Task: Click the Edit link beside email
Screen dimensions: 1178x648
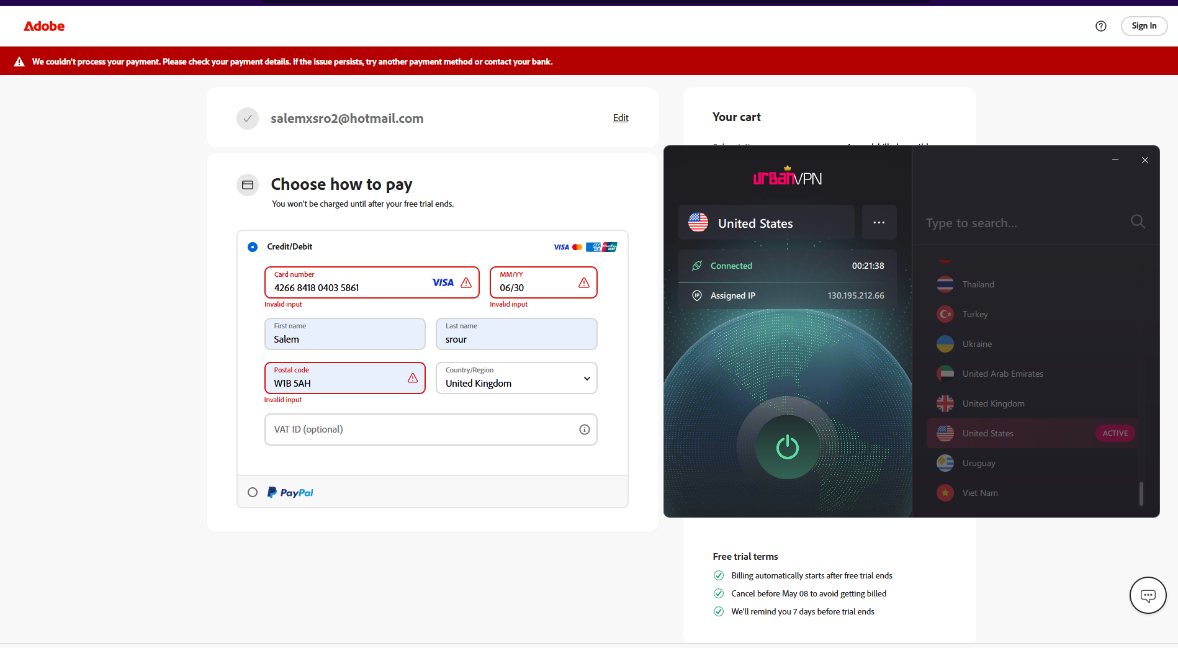Action: [620, 118]
